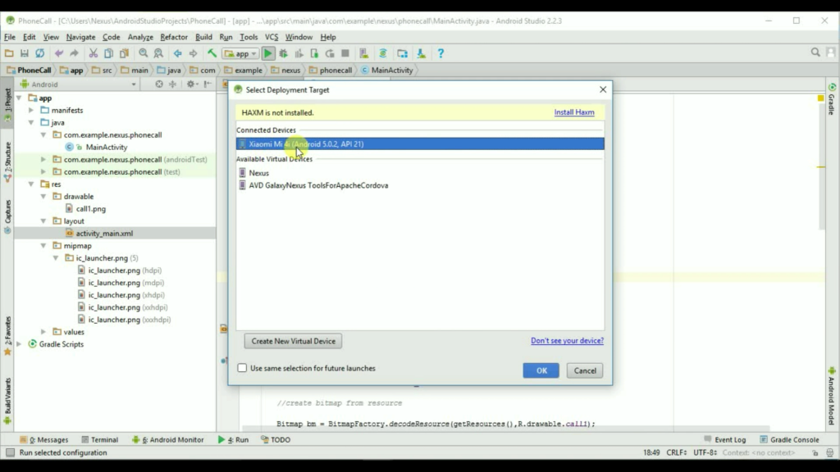840x472 pixels.
Task: Click OK in Select Deployment Target dialog
Action: (541, 370)
